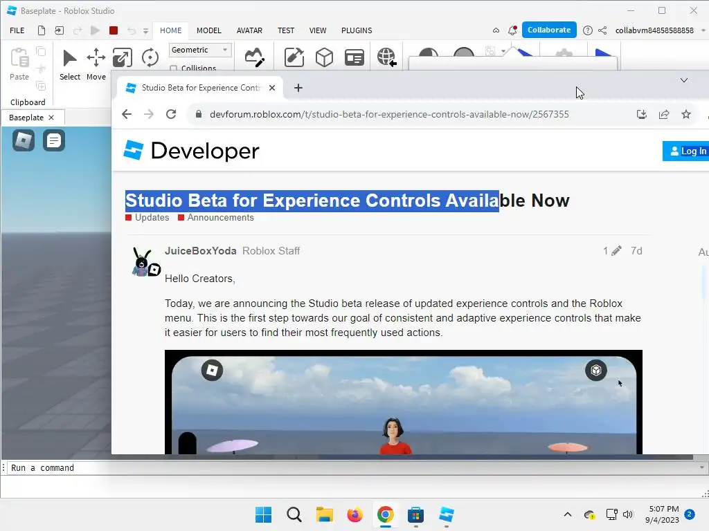Click the Copy icon in Clipboard group
The height and width of the screenshot is (531, 709).
[41, 51]
